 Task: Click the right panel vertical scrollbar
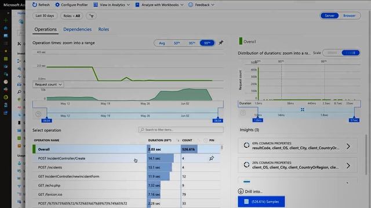[366, 154]
